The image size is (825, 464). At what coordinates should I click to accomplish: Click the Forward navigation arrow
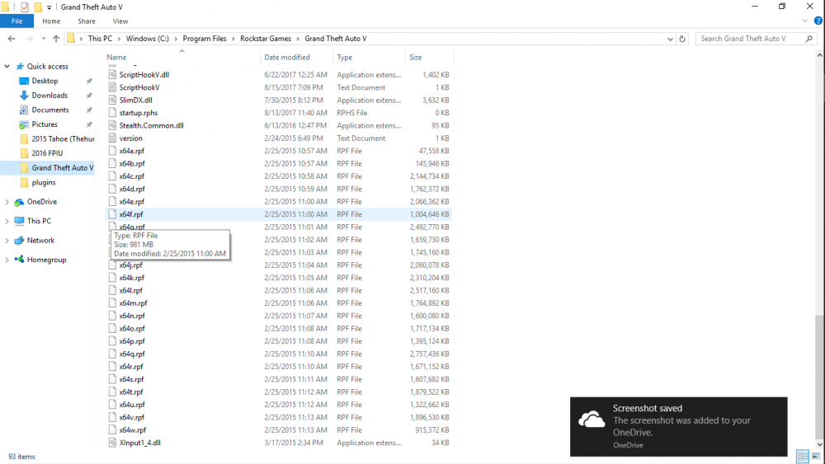tap(30, 39)
